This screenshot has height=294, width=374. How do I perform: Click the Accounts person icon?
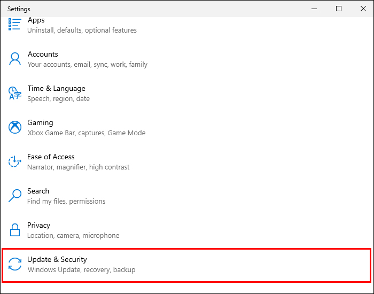15,59
